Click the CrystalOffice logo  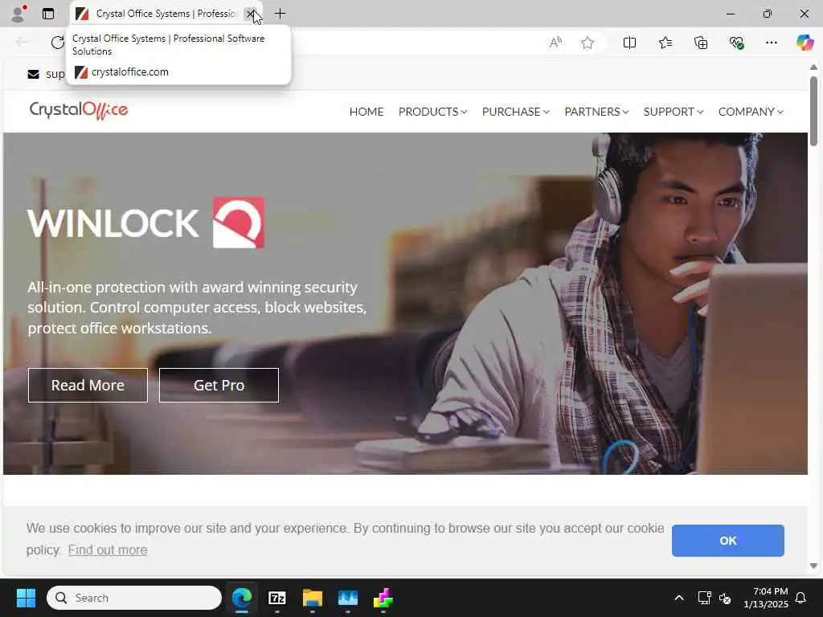coord(79,110)
